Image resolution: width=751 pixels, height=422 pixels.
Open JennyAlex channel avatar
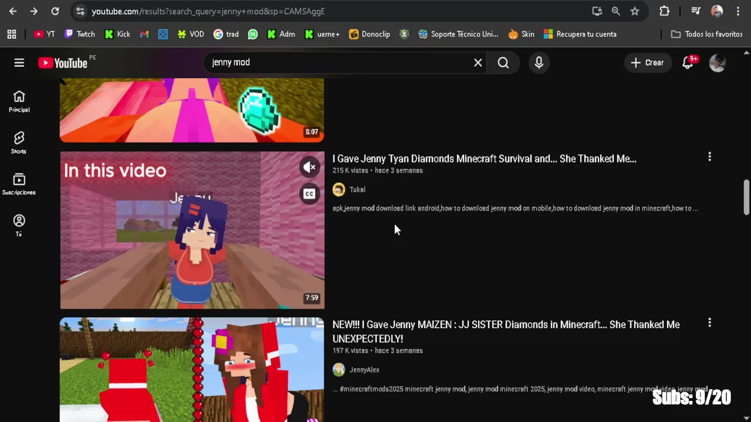pyautogui.click(x=339, y=369)
